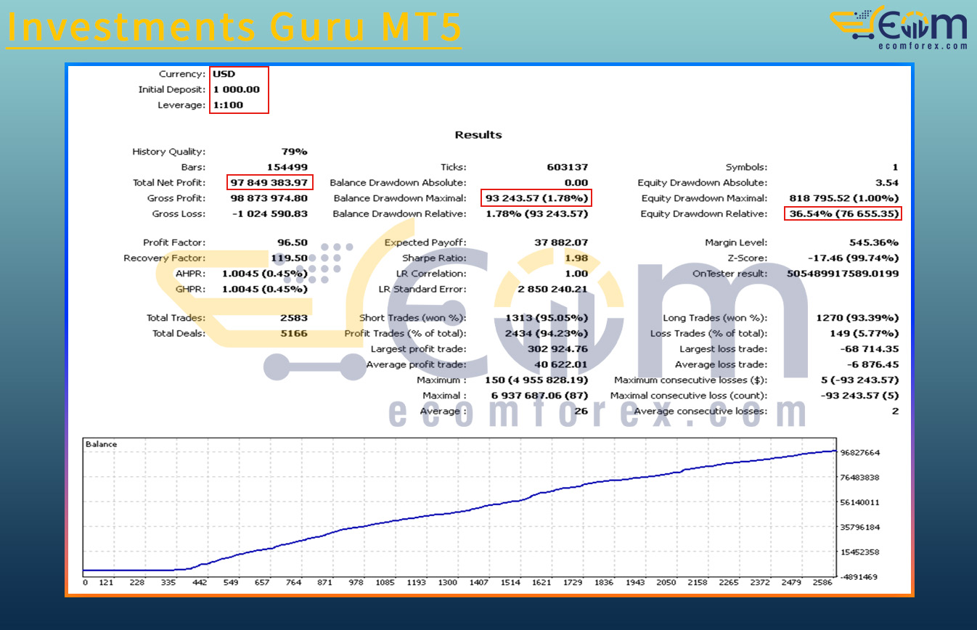
Task: Select the Leverage value 1:100
Action: (228, 105)
